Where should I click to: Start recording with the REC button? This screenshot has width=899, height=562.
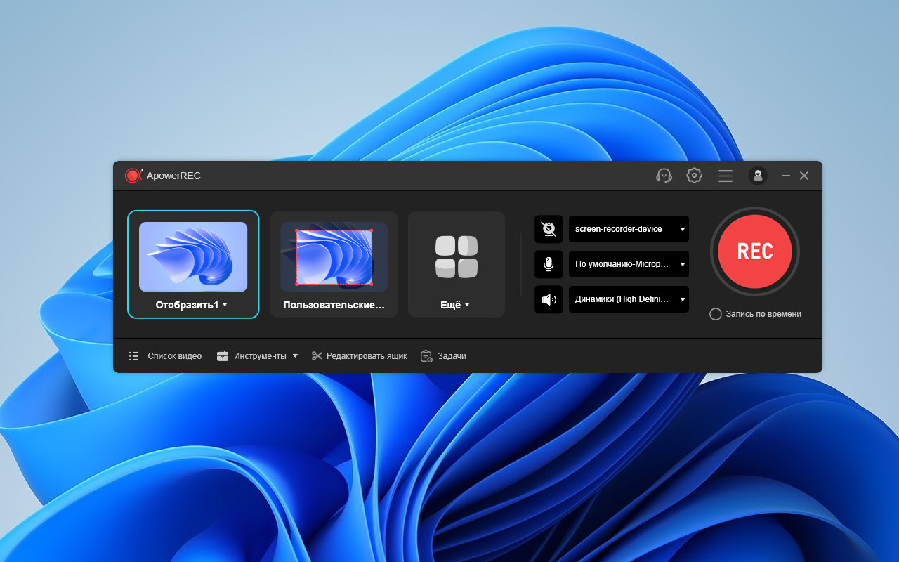pos(755,251)
